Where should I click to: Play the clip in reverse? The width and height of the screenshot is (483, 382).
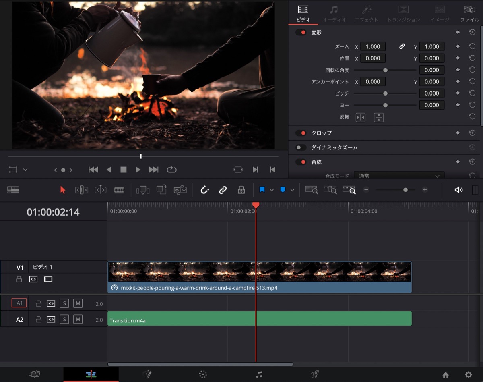109,170
